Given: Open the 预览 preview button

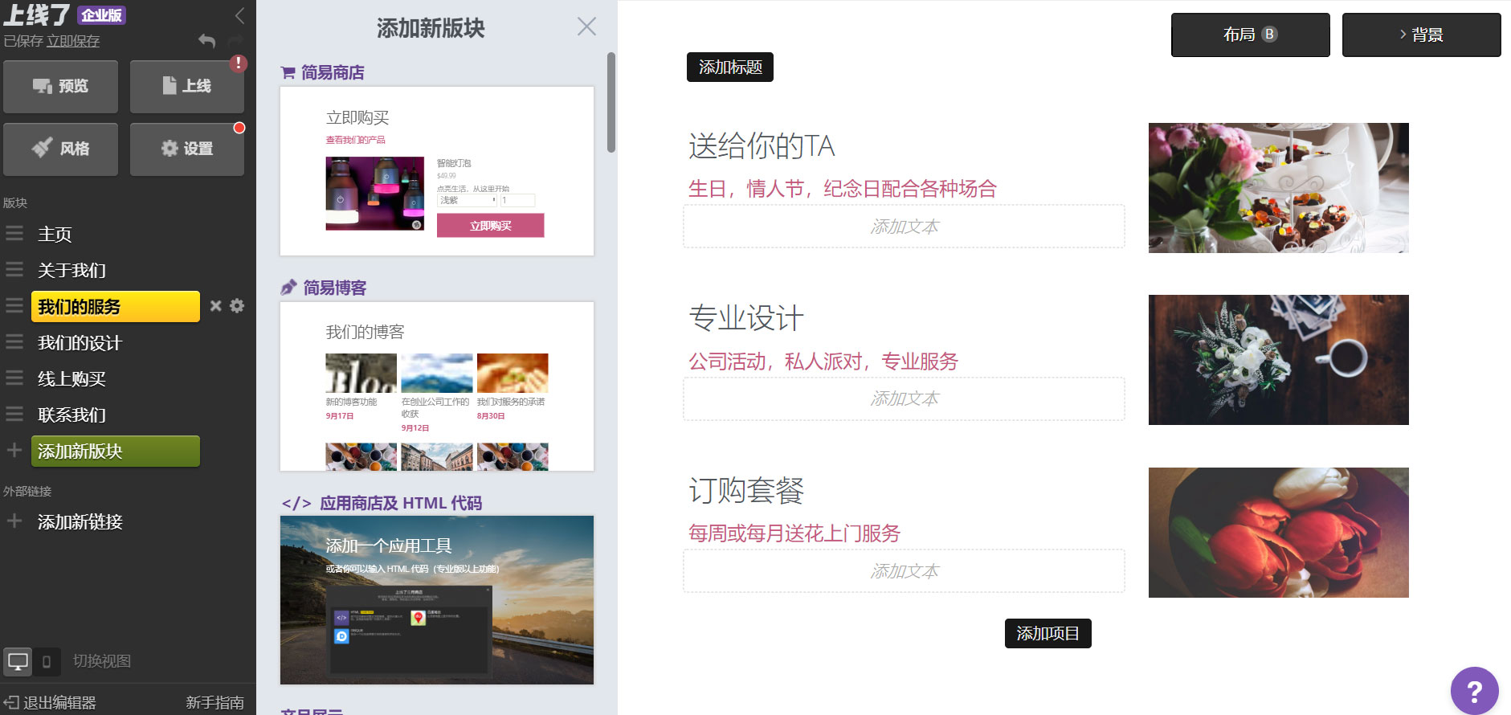Looking at the screenshot, I should tap(60, 86).
